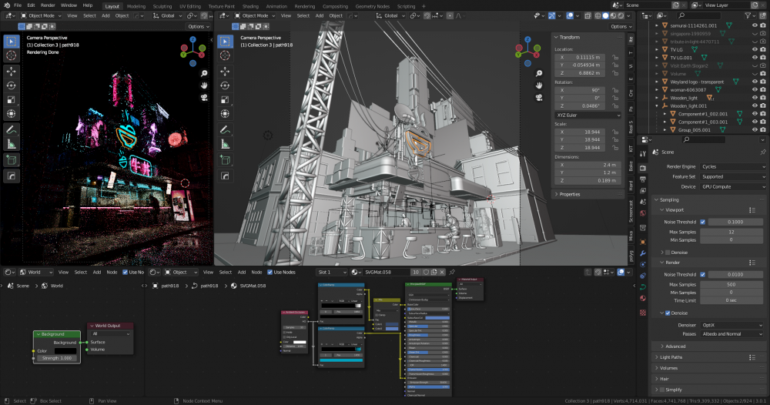Select the Annotate tool in left viewport
The image size is (770, 405).
tap(12, 130)
